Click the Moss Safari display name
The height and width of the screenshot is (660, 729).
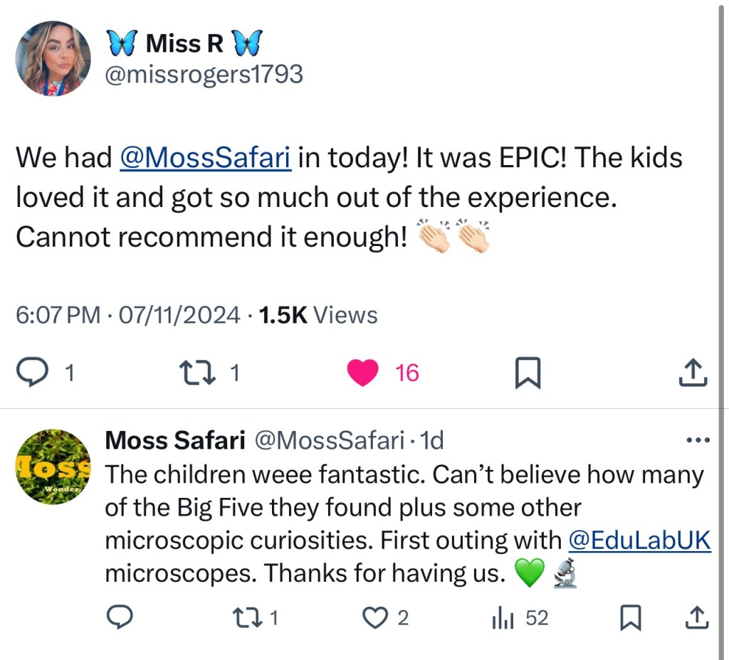point(174,441)
